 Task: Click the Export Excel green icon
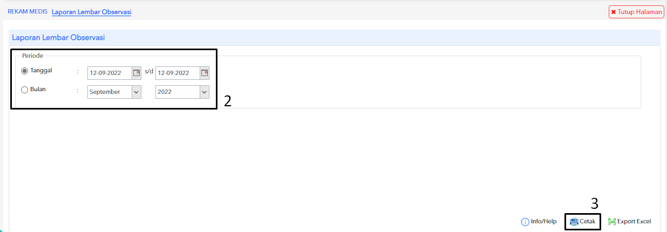click(x=612, y=222)
